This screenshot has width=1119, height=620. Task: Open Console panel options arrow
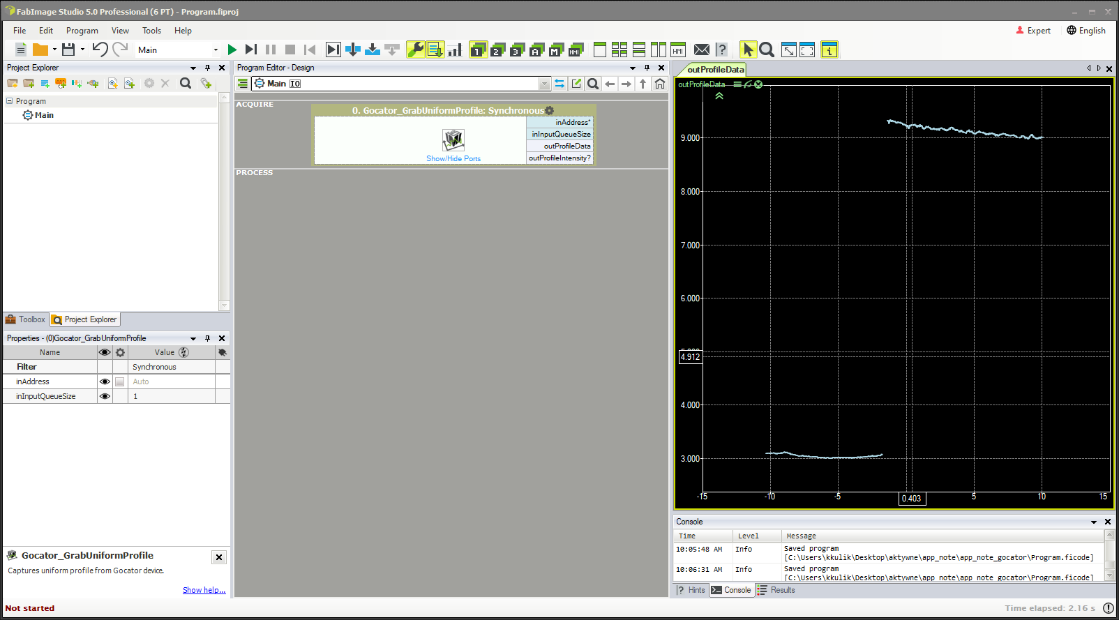pyautogui.click(x=1094, y=522)
